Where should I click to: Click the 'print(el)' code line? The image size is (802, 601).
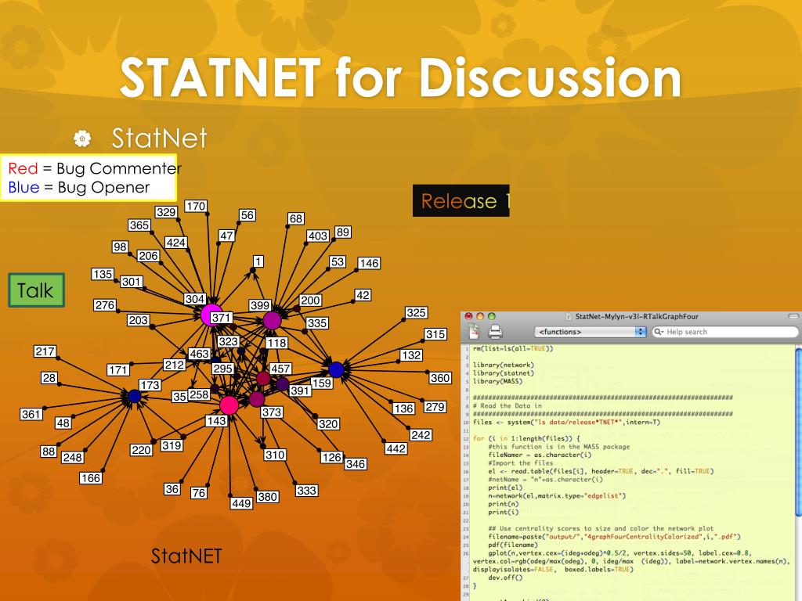[x=505, y=488]
